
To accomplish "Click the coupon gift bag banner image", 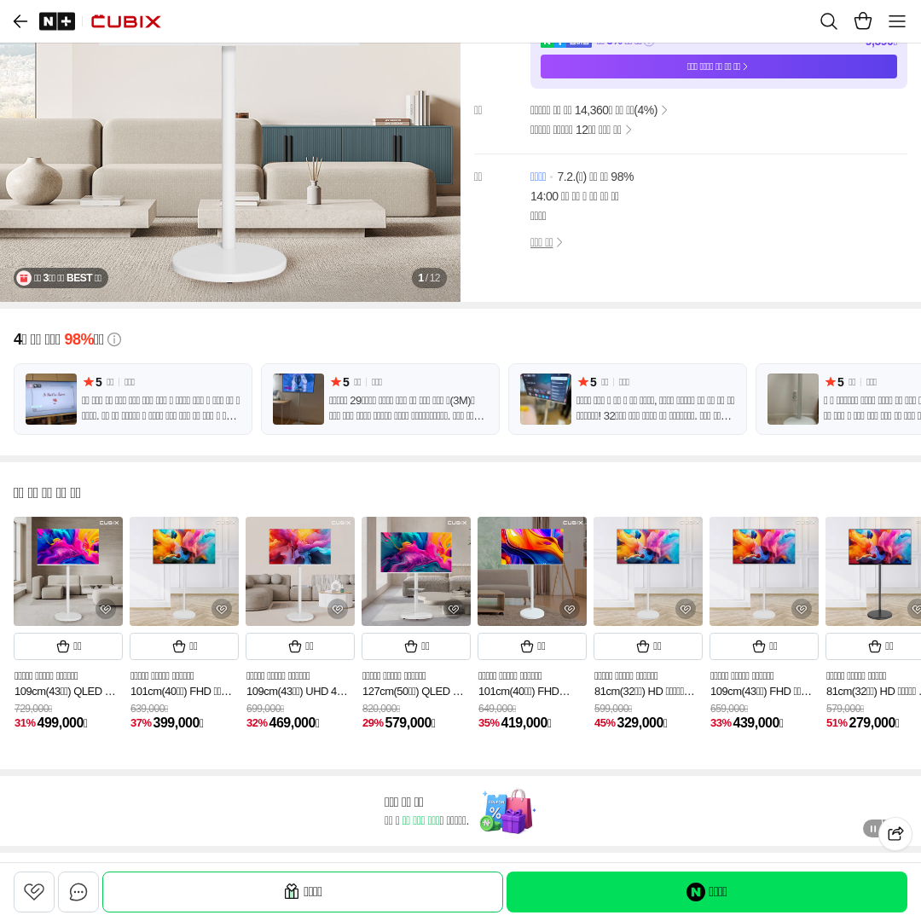I will click(508, 811).
